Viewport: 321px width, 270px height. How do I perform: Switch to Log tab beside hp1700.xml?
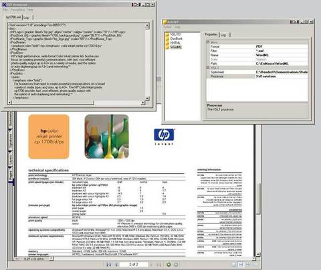pos(27,17)
